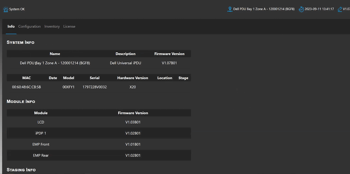Click the System OK alarm icon
This screenshot has height=174, width=350.
pos(6,9)
